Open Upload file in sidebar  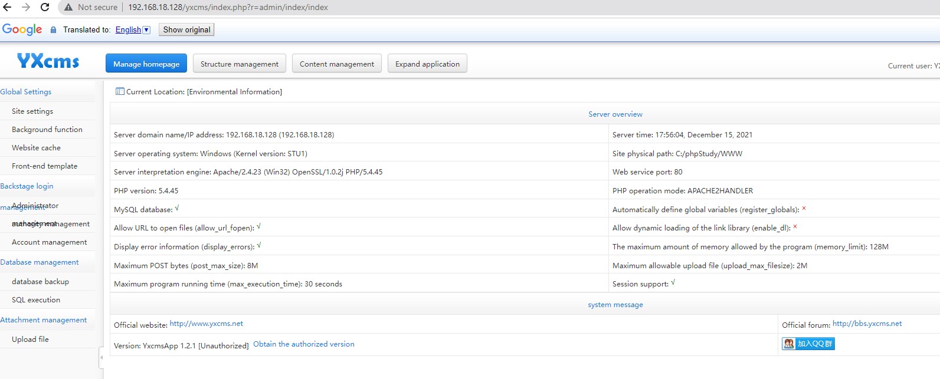click(x=30, y=340)
